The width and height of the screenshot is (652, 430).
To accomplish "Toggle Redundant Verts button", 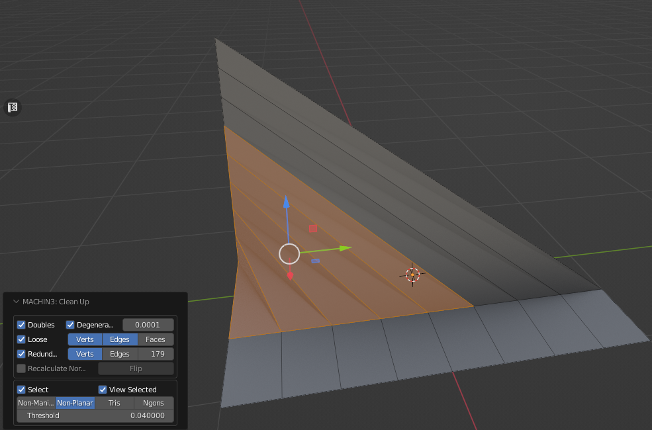I will [85, 354].
